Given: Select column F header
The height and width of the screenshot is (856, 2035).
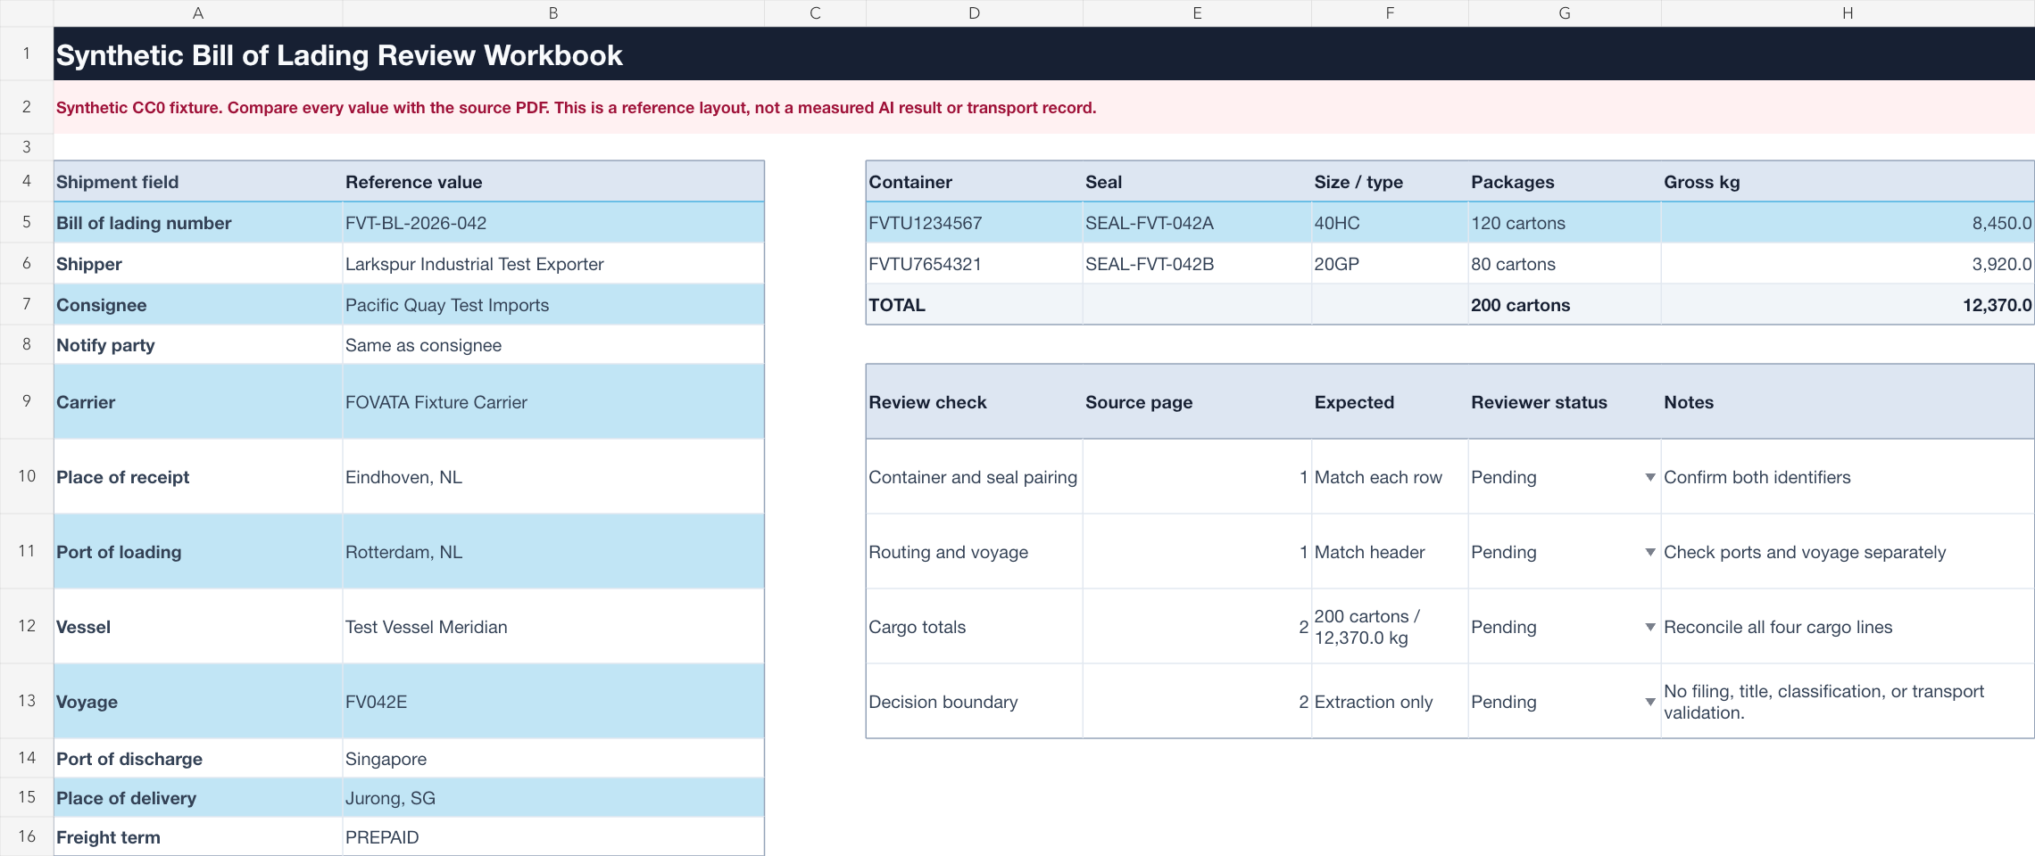Looking at the screenshot, I should (1390, 12).
